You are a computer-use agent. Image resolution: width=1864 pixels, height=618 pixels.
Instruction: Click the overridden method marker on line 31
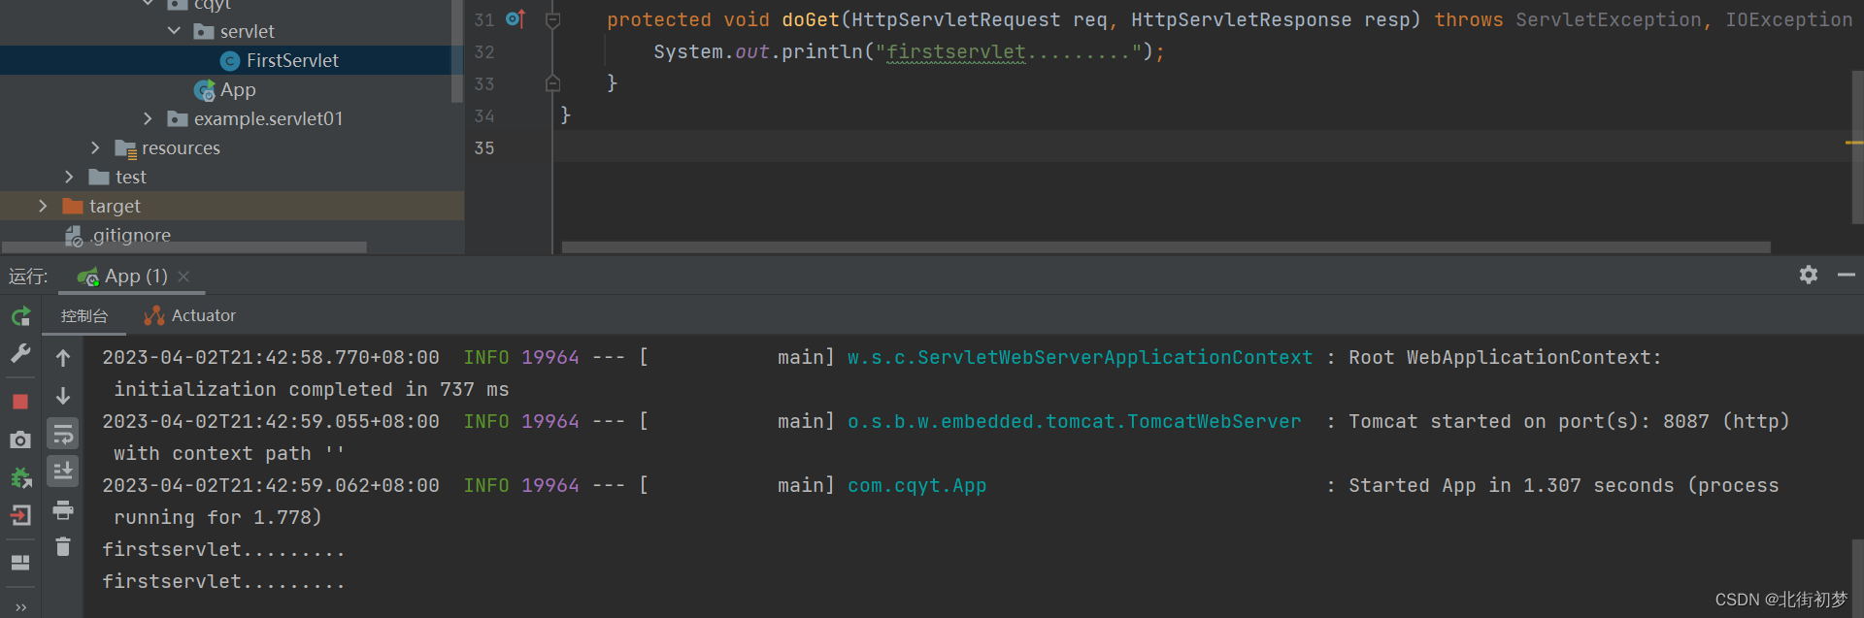(x=513, y=18)
